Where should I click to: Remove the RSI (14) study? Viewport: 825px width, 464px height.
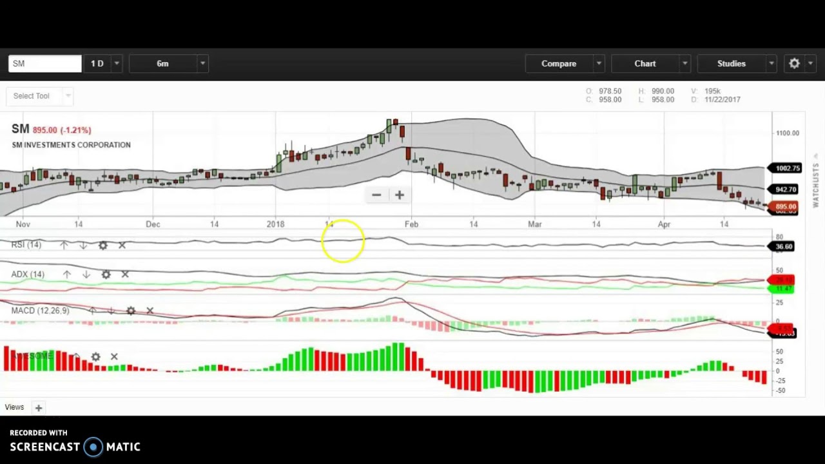[x=122, y=245]
